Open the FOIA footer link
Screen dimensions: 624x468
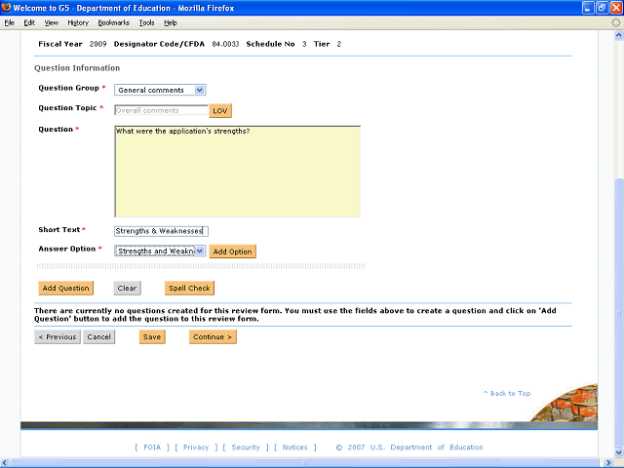click(x=152, y=448)
